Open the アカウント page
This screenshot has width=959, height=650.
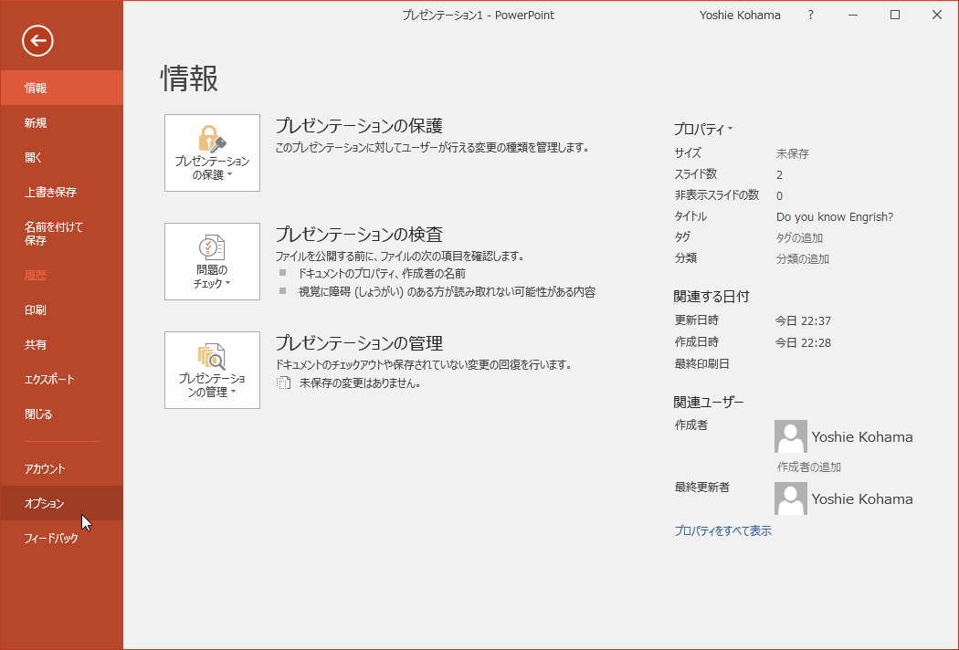coord(62,469)
